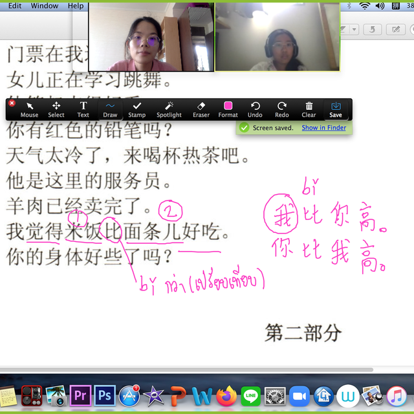Open the Help menu
Viewport: 414px width, 414px height.
point(76,6)
